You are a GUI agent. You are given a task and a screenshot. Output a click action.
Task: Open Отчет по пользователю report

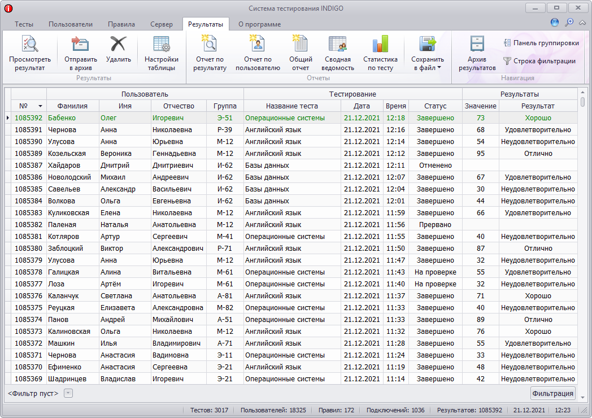click(258, 45)
